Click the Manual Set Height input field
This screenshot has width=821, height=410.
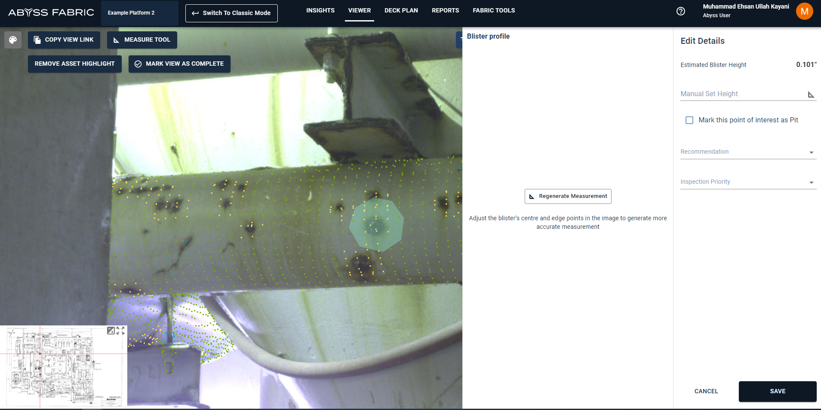pyautogui.click(x=742, y=94)
